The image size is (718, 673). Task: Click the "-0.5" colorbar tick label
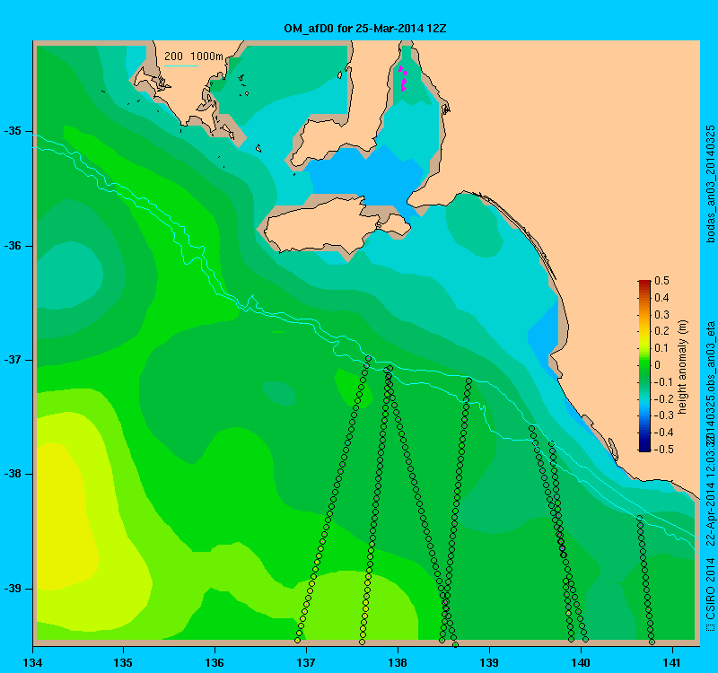click(x=663, y=450)
